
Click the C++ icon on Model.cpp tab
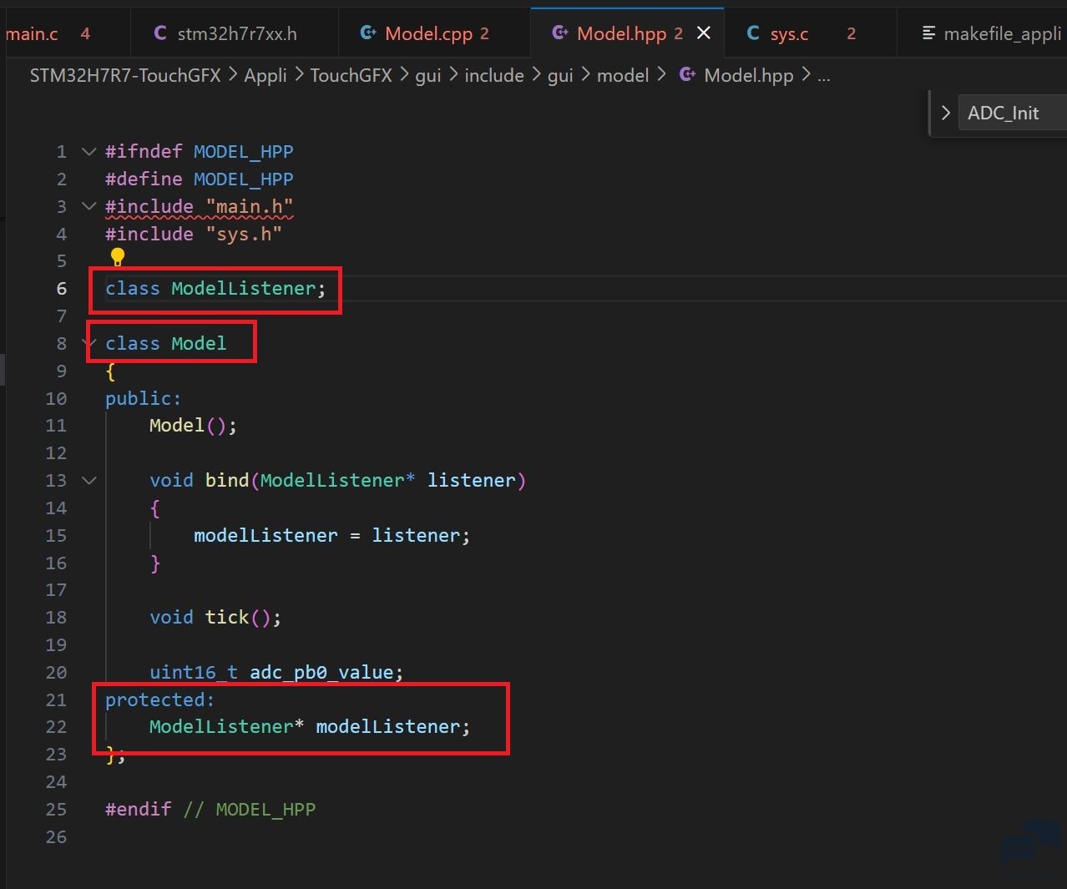tap(367, 33)
